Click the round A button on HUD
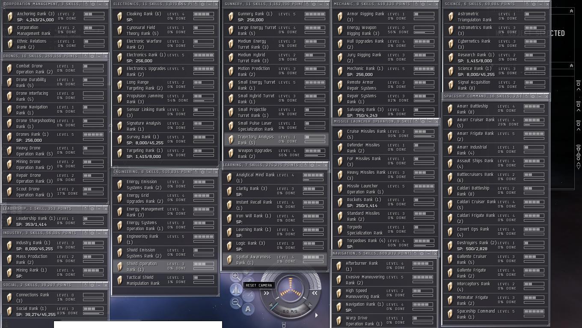Screen dimensions: 582x328 coord(248,309)
